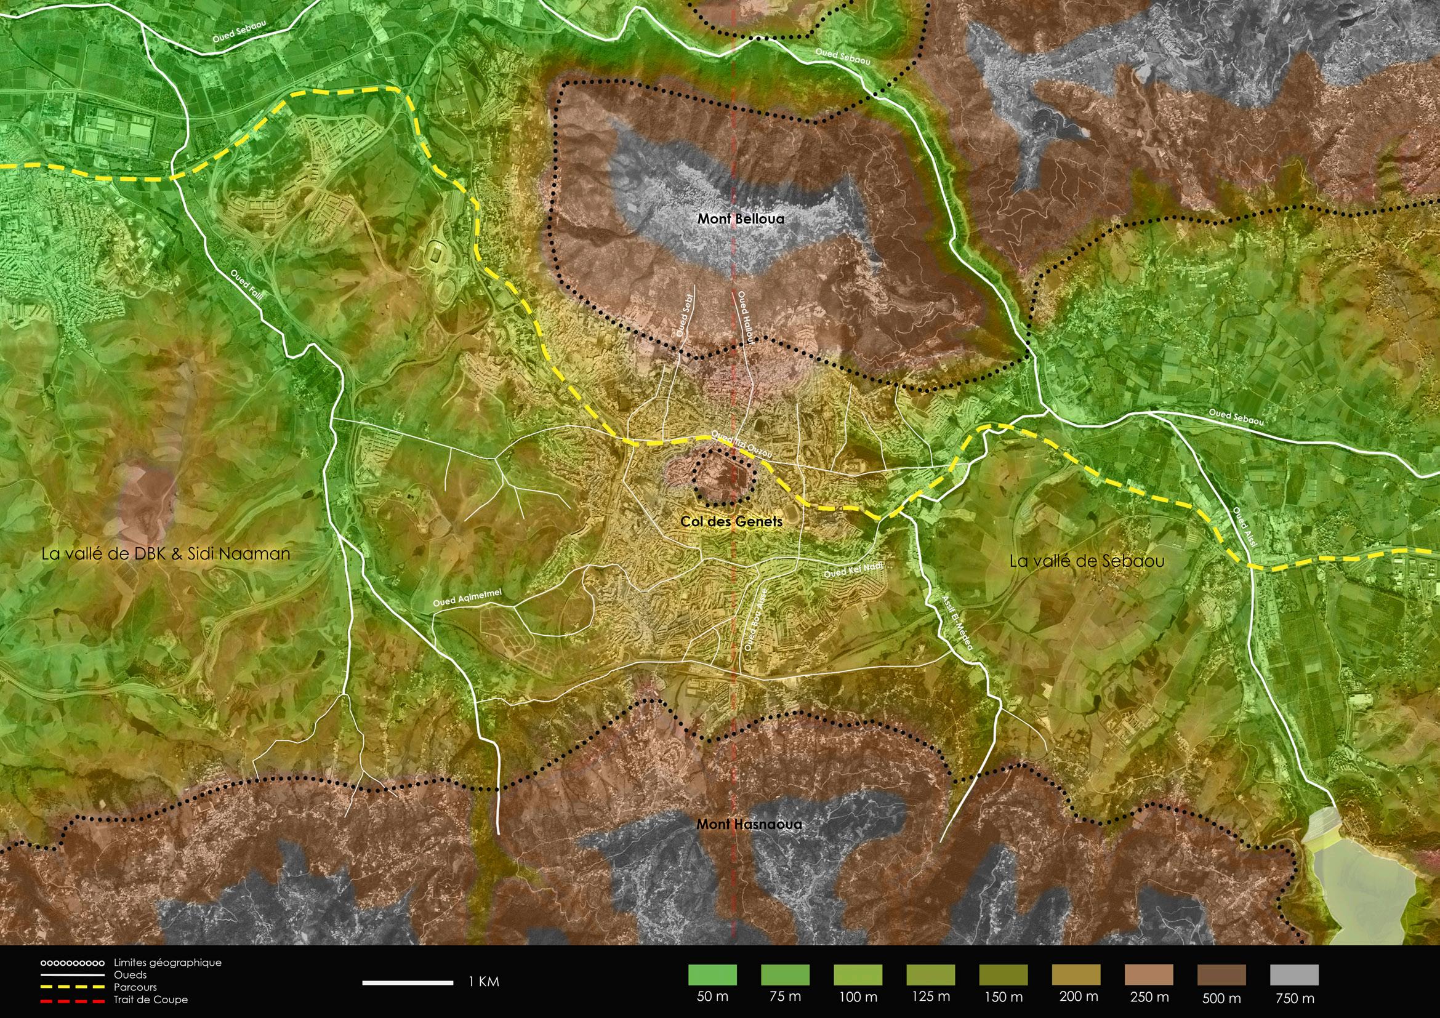Click the Oued Aqlmetmel river label

[x=469, y=598]
